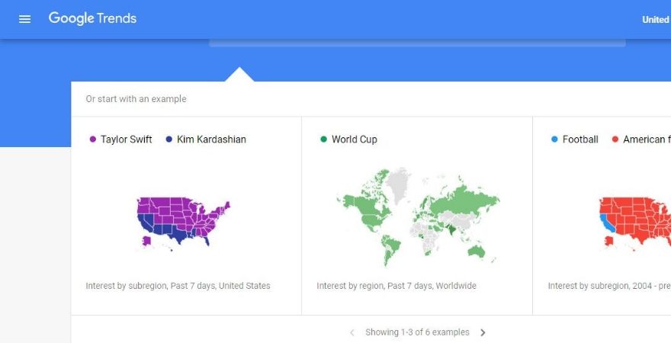The height and width of the screenshot is (343, 671).
Task: Click 'Interest by subregion, Past 7 days, United States'
Action: click(x=178, y=286)
